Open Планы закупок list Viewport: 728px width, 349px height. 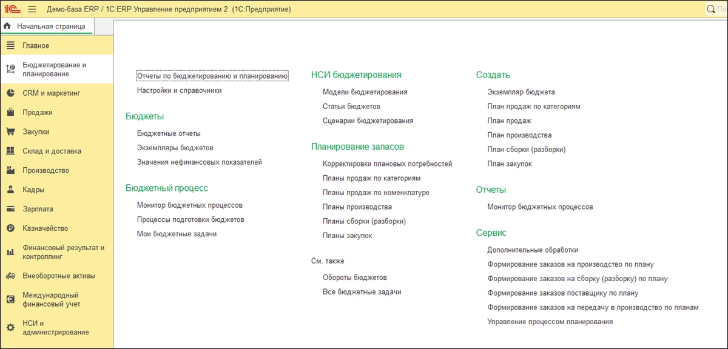pyautogui.click(x=348, y=236)
